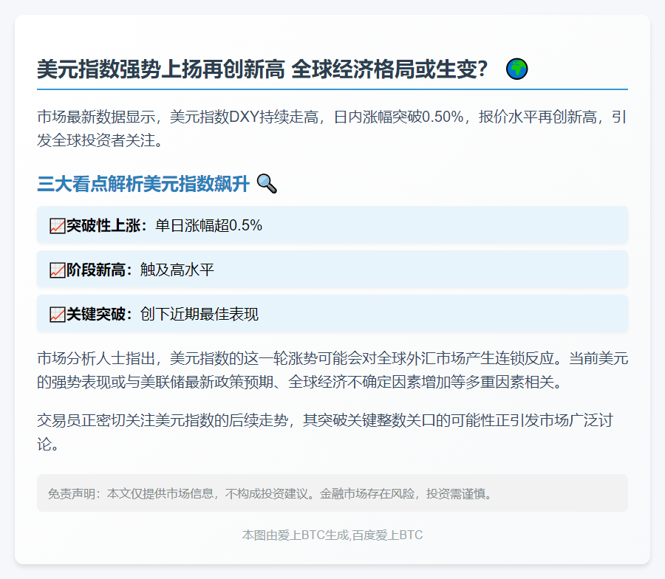The width and height of the screenshot is (665, 579).
Task: Click the text 触及高水平
Action: click(x=177, y=270)
